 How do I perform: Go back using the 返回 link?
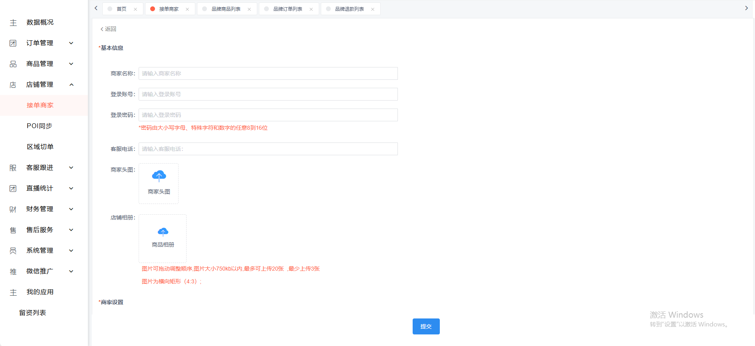tap(108, 29)
